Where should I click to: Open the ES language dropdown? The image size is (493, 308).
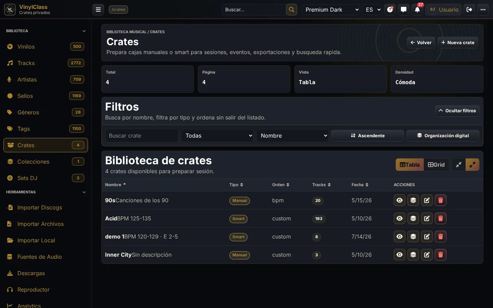tap(373, 10)
